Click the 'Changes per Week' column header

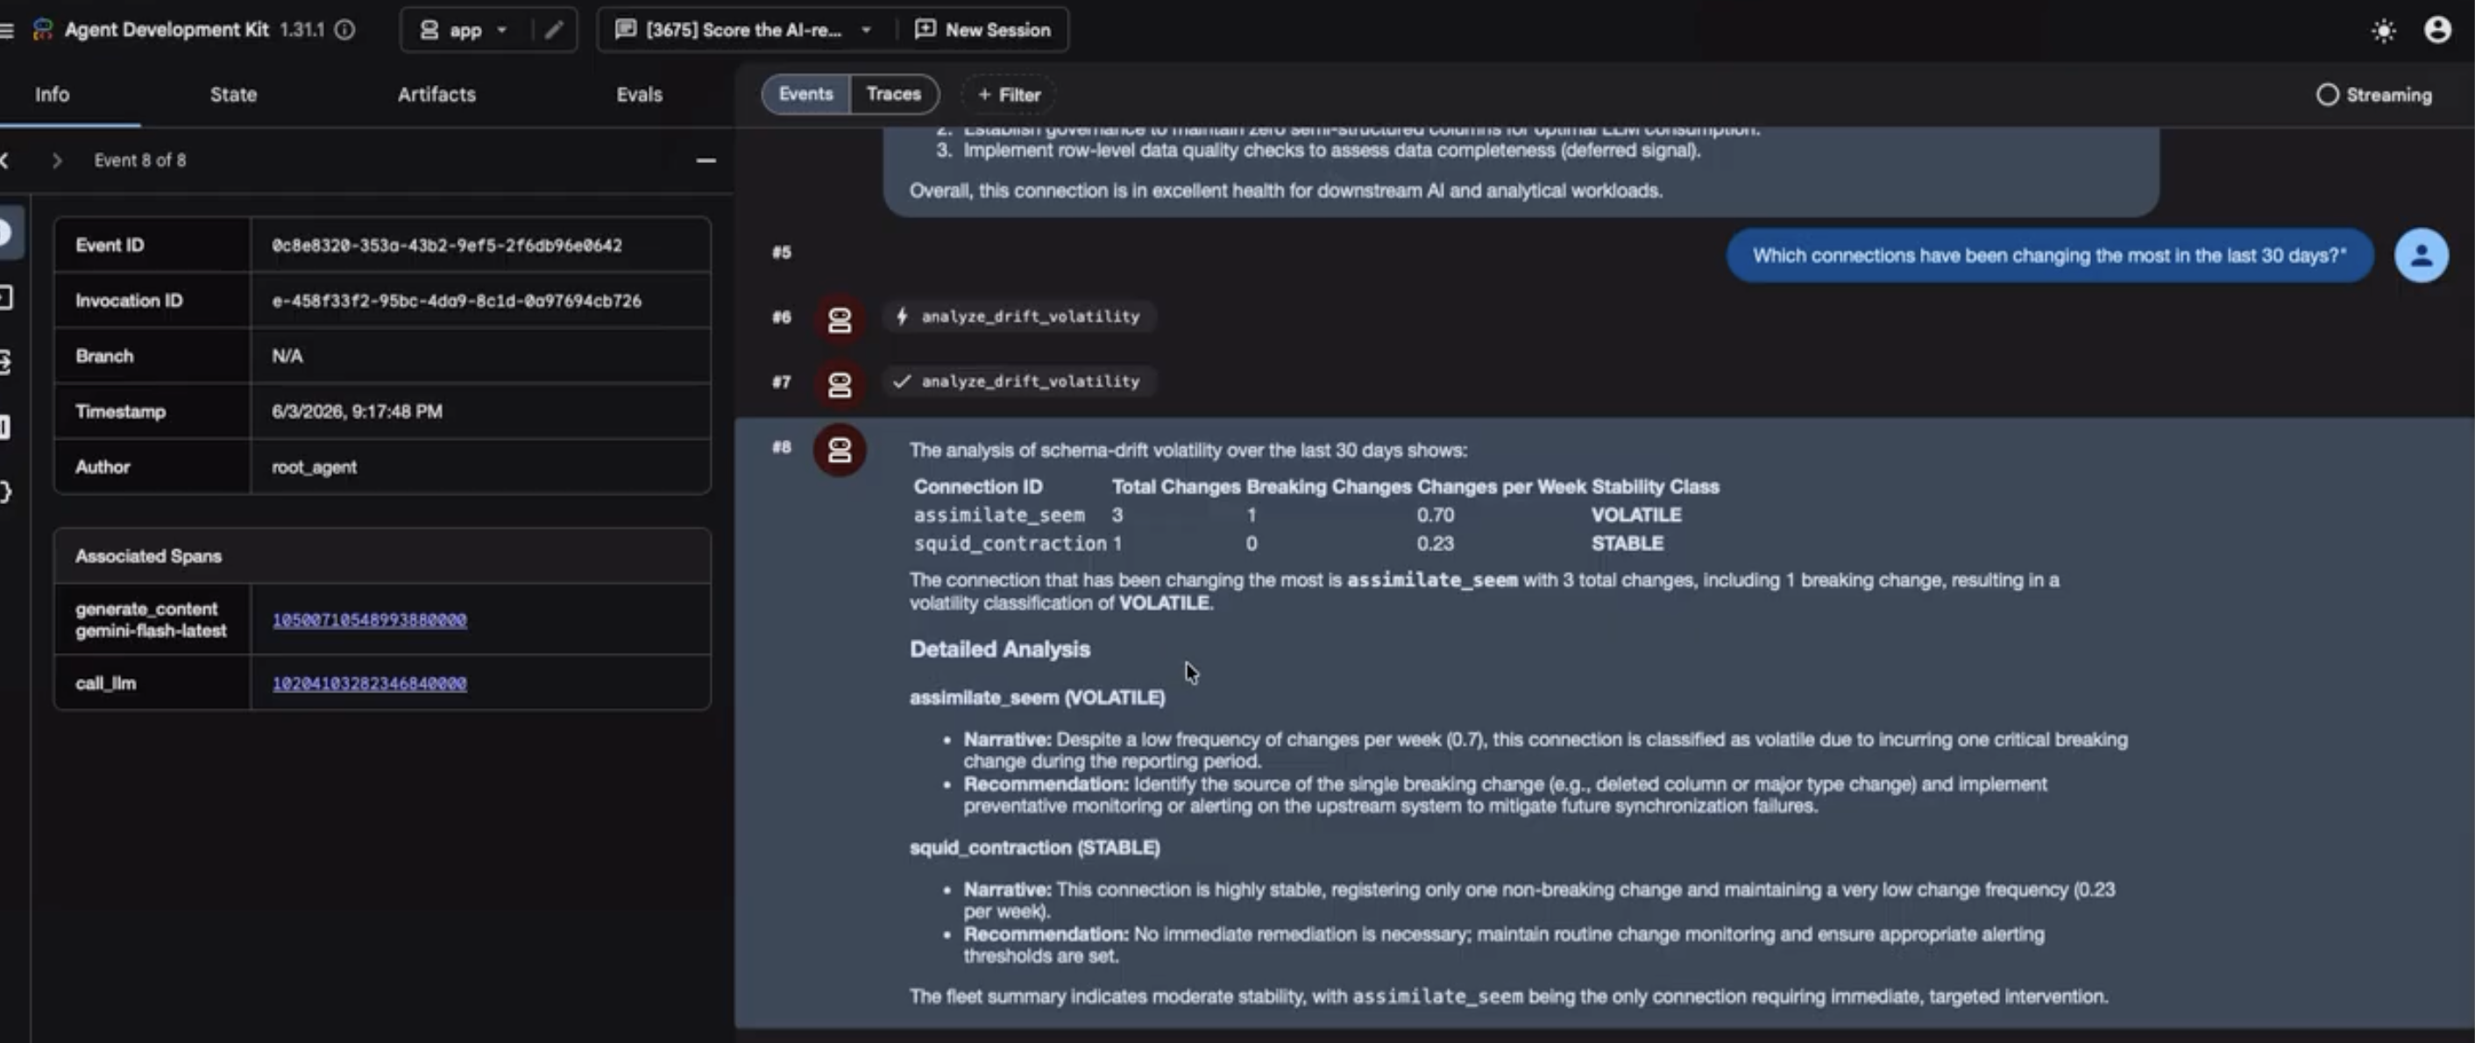[1501, 486]
